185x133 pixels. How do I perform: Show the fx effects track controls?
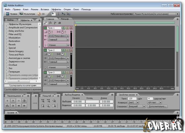click(50, 23)
